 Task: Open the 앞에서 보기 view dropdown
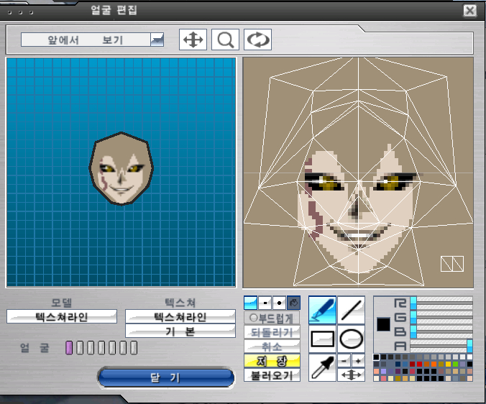157,40
